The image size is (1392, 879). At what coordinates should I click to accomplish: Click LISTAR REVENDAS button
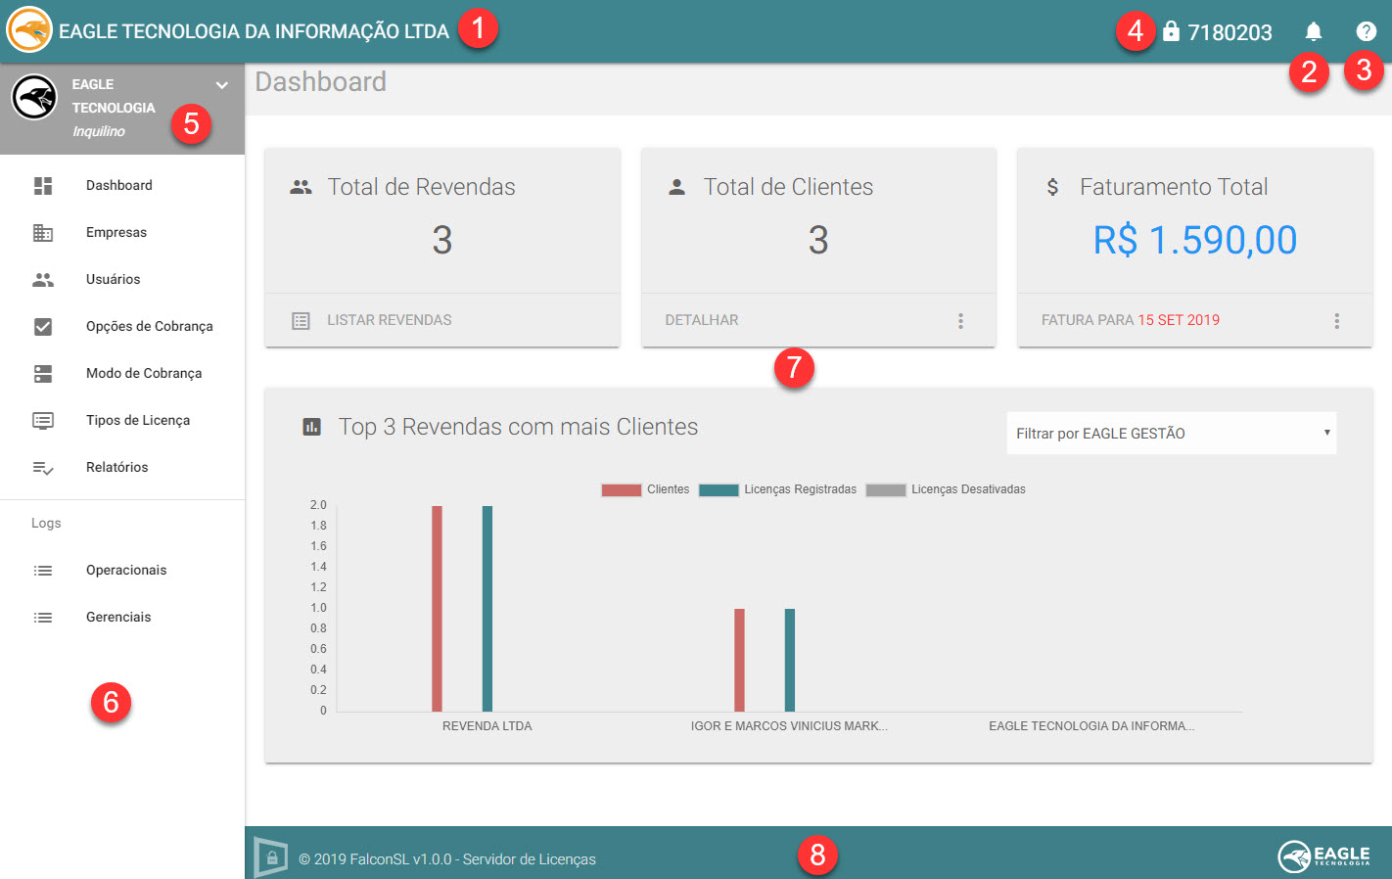click(390, 320)
